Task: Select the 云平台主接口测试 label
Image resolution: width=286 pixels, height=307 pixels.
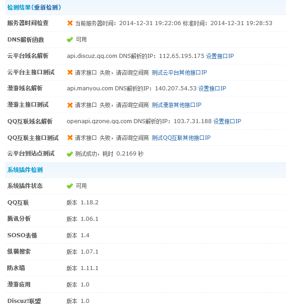Action: (31, 72)
